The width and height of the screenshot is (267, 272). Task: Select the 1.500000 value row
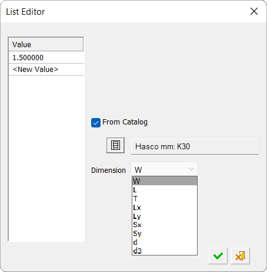click(x=46, y=58)
